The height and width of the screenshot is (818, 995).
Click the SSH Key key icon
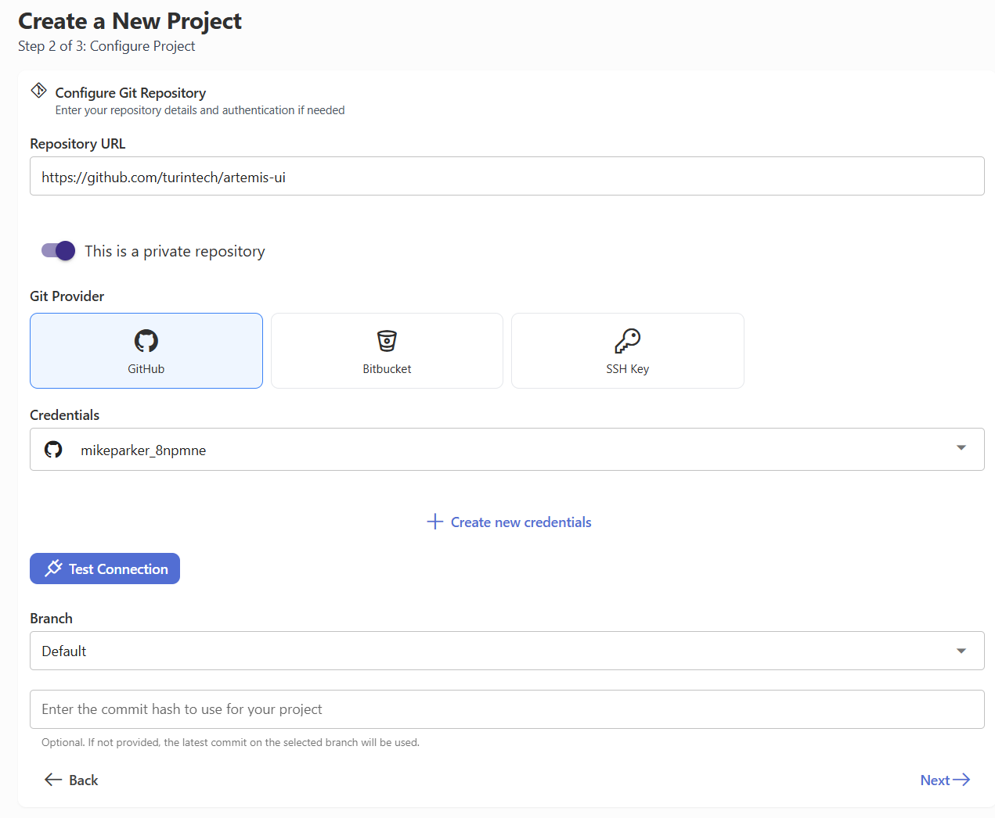[628, 341]
